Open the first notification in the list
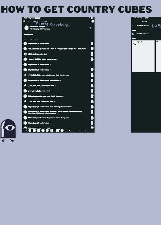 (58, 44)
